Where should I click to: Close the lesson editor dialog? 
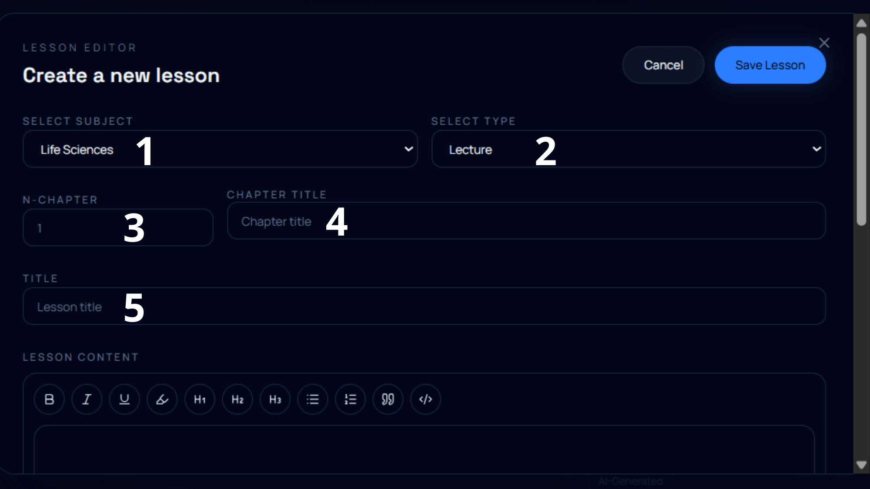(x=824, y=43)
